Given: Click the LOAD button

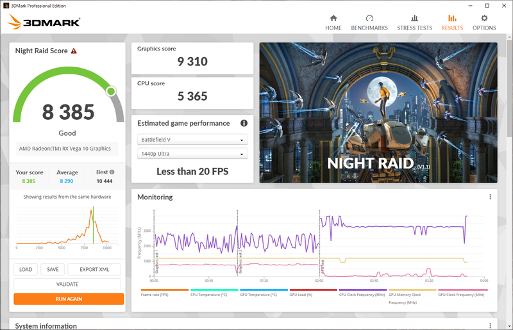Looking at the screenshot, I should pos(26,270).
